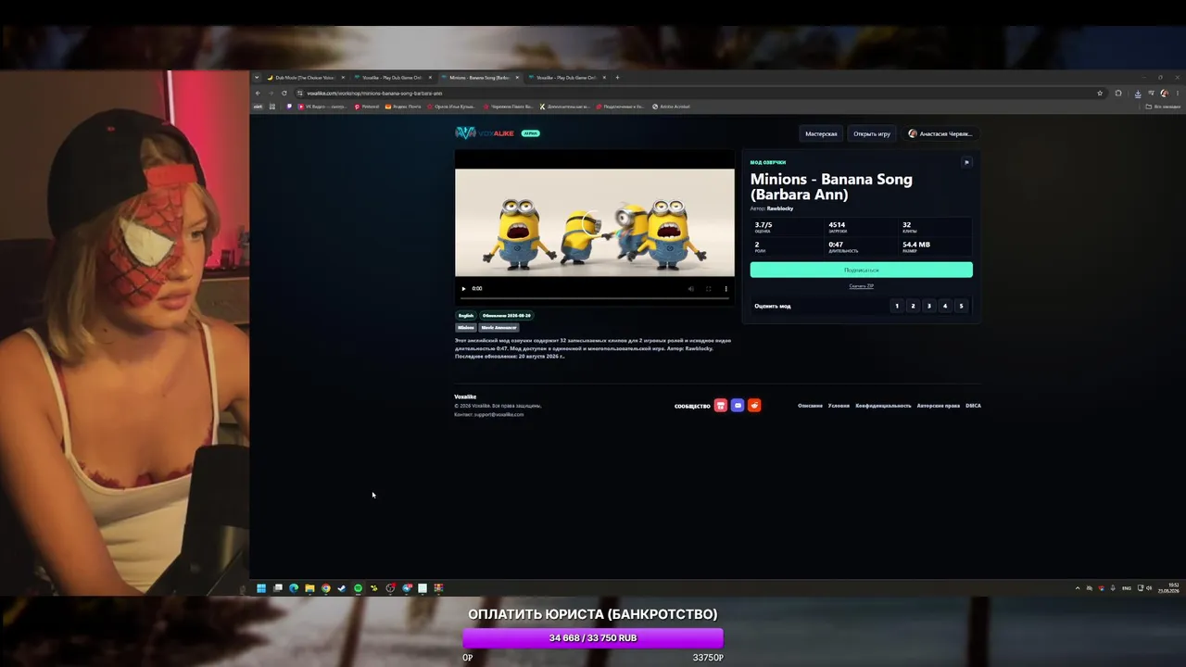Screen dimensions: 1186x667
Task: Play the Minions video
Action: click(464, 288)
